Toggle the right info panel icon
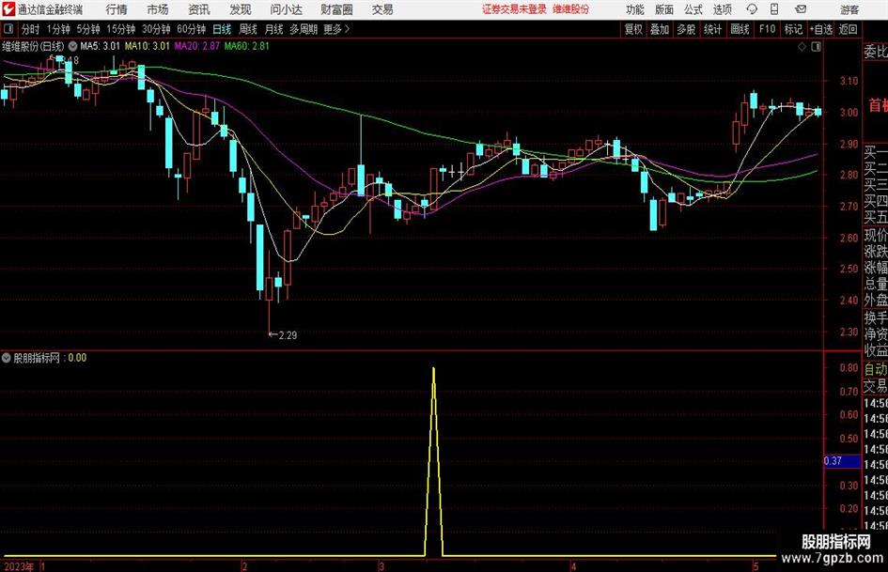This screenshot has width=888, height=572. coord(816,47)
